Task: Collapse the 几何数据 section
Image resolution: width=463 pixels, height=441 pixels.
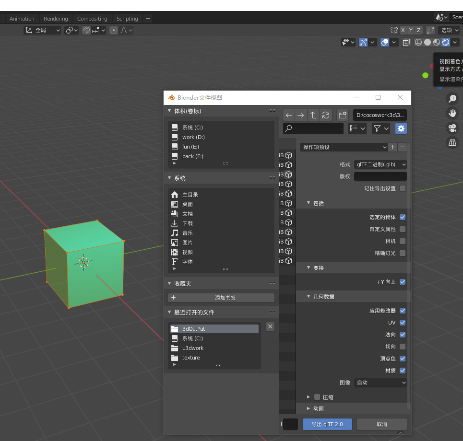Action: 309,296
